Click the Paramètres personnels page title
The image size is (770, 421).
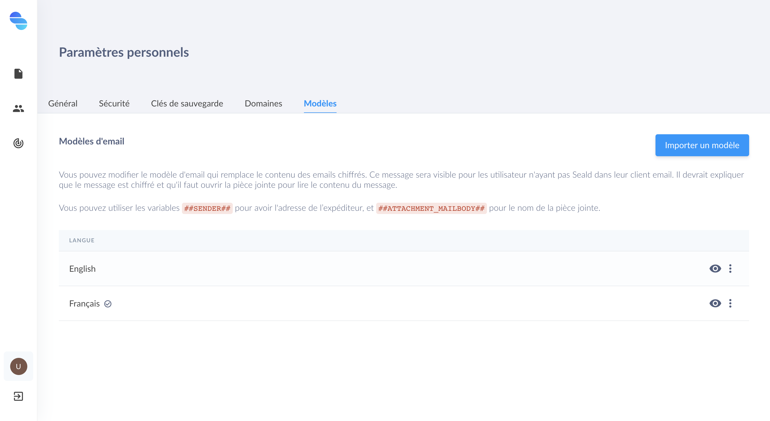(x=124, y=52)
